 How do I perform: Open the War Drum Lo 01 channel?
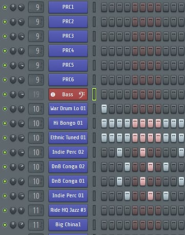pyautogui.click(x=68, y=109)
